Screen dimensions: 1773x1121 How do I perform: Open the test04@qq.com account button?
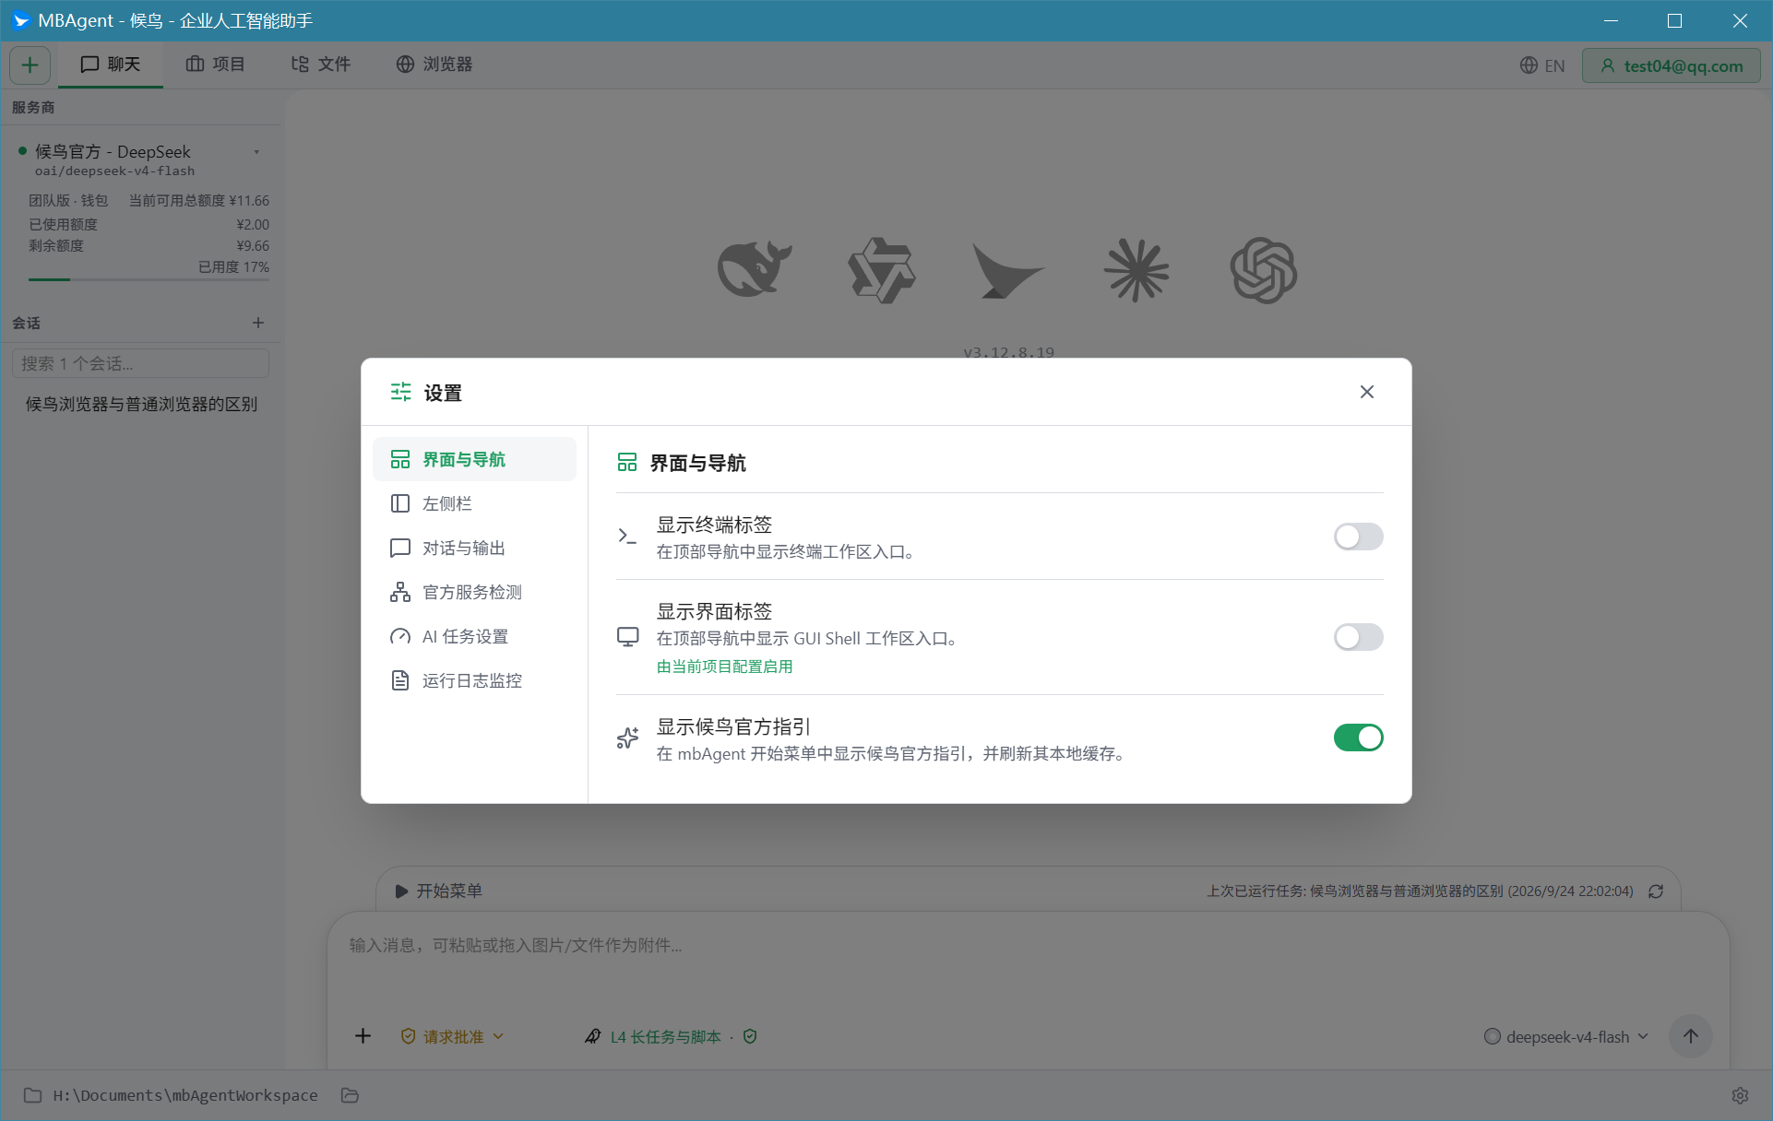pyautogui.click(x=1672, y=65)
